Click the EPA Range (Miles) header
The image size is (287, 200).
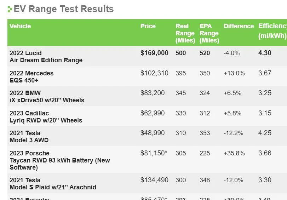click(x=209, y=33)
